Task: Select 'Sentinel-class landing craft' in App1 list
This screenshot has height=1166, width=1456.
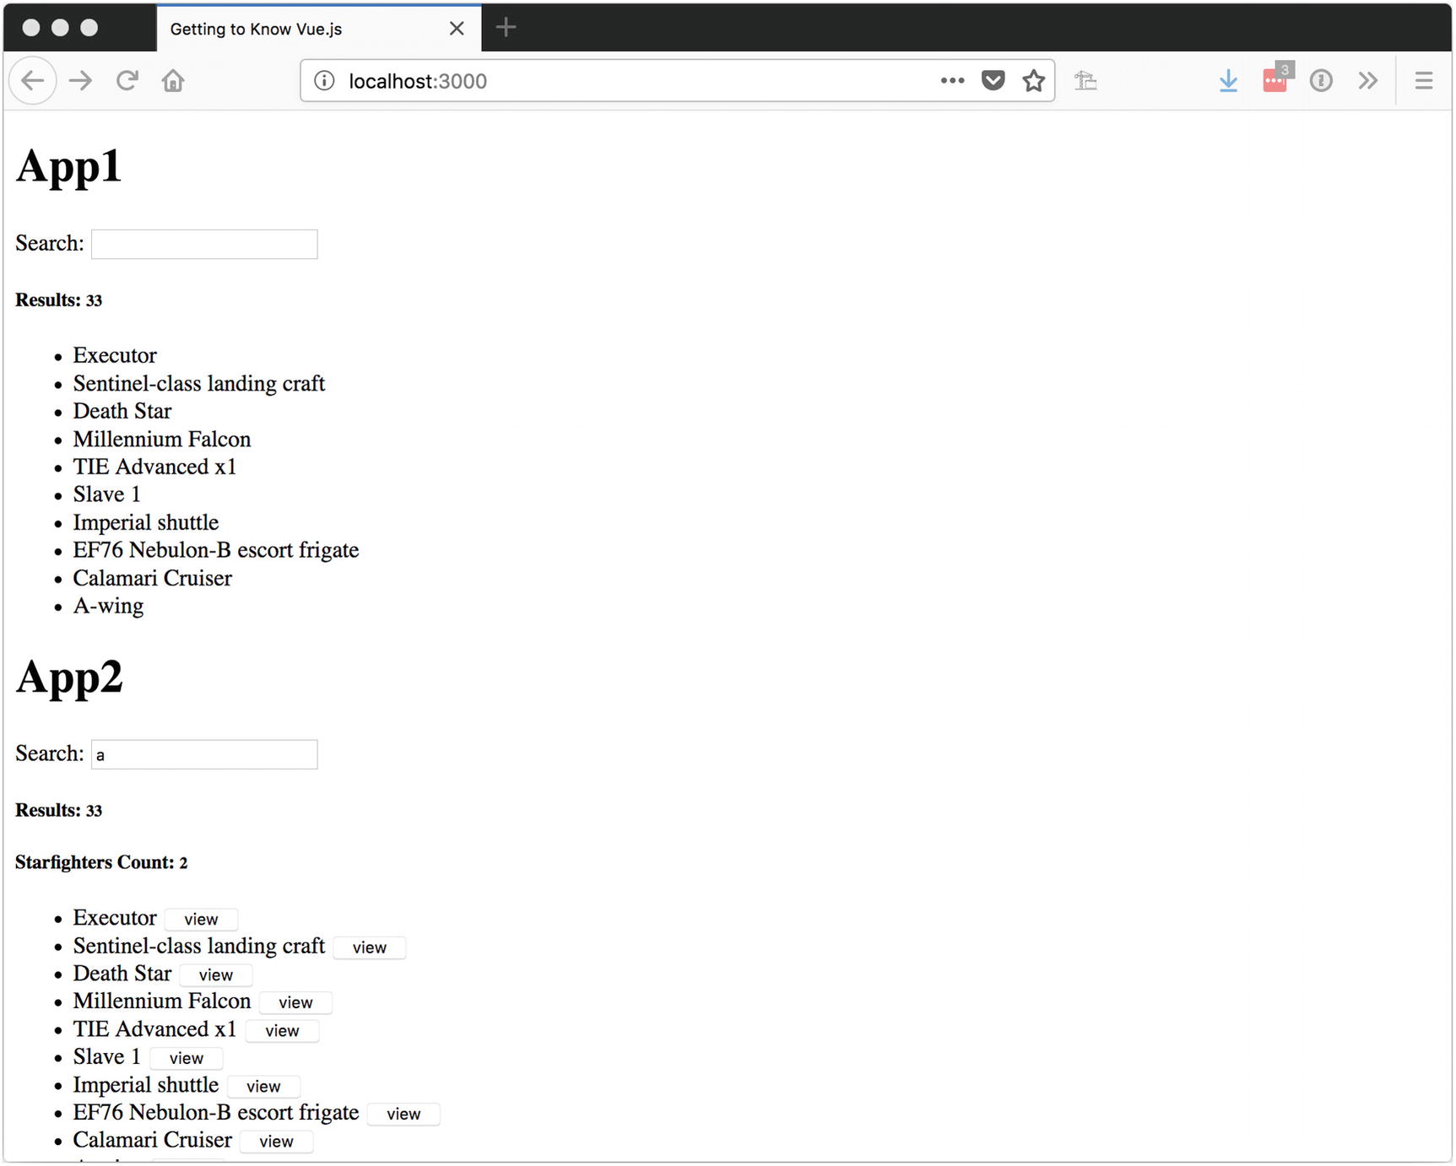Action: [199, 384]
